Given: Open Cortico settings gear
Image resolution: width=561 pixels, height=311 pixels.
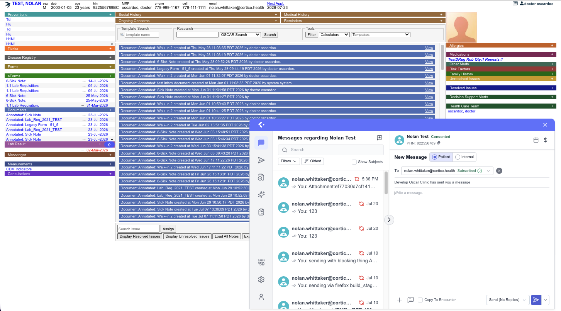Looking at the screenshot, I should (x=261, y=280).
